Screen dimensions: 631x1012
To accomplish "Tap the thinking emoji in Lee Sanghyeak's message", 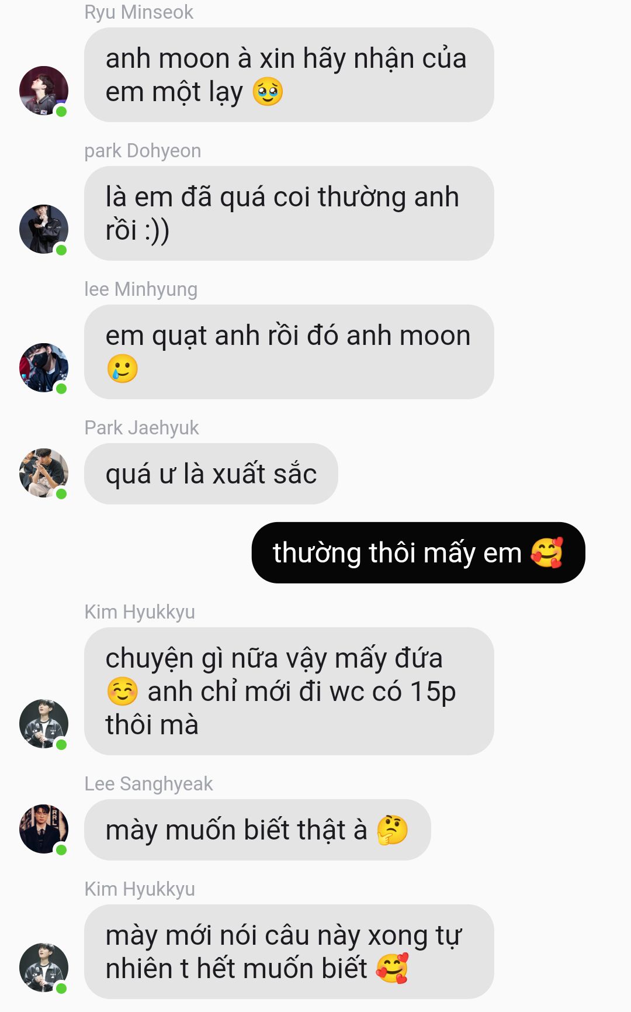I will coord(392,830).
